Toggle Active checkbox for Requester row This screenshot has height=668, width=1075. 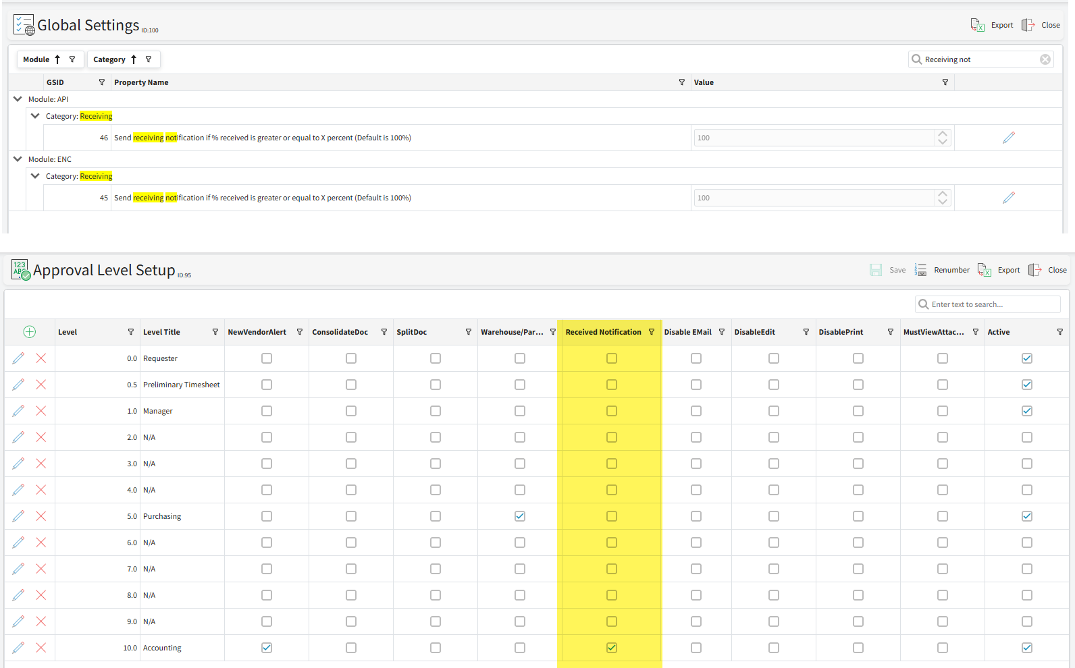[1026, 358]
